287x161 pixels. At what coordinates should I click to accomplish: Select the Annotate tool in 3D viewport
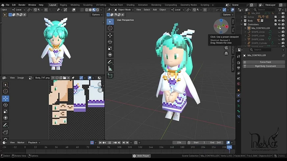point(110,62)
